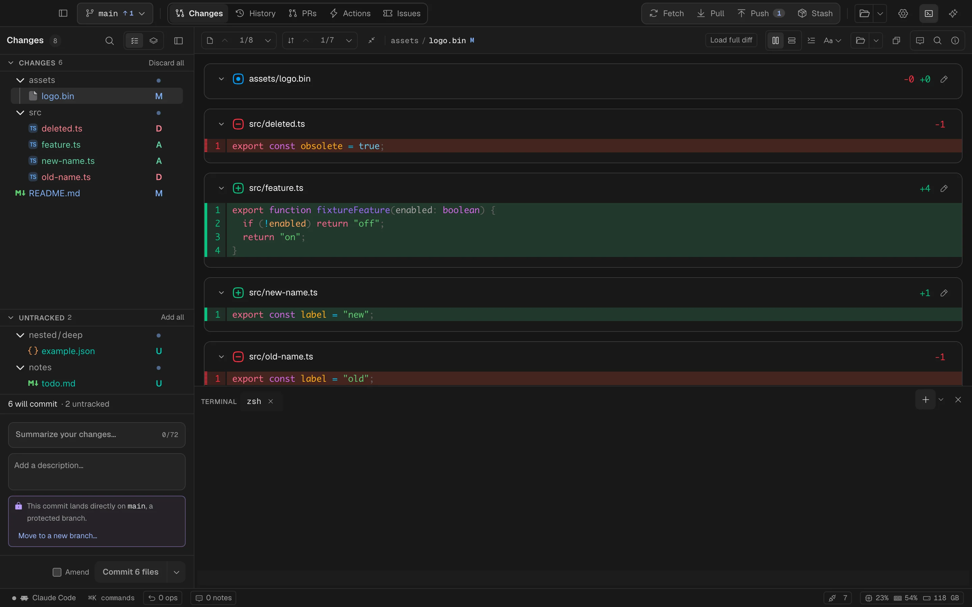Enable the Amend checkbox
This screenshot has height=607, width=972.
click(x=57, y=572)
